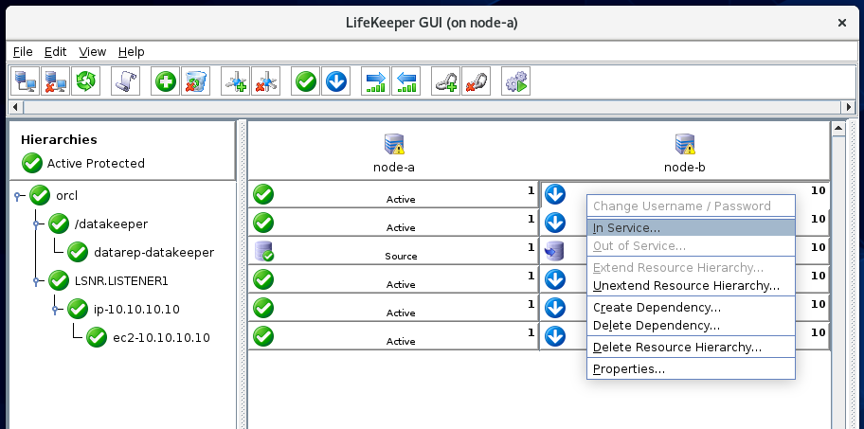Collapse the ip-10.10.10.10 tree node
The image size is (864, 429).
[x=56, y=310]
